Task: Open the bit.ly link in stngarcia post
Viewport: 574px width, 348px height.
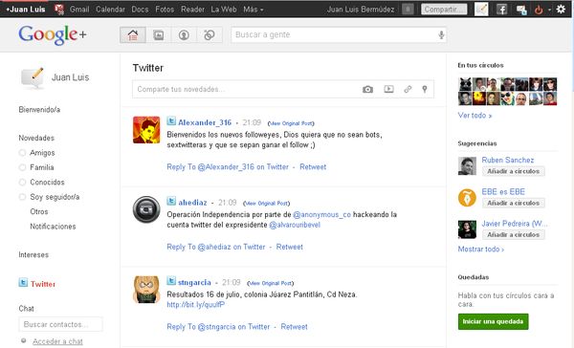Action: tap(196, 304)
